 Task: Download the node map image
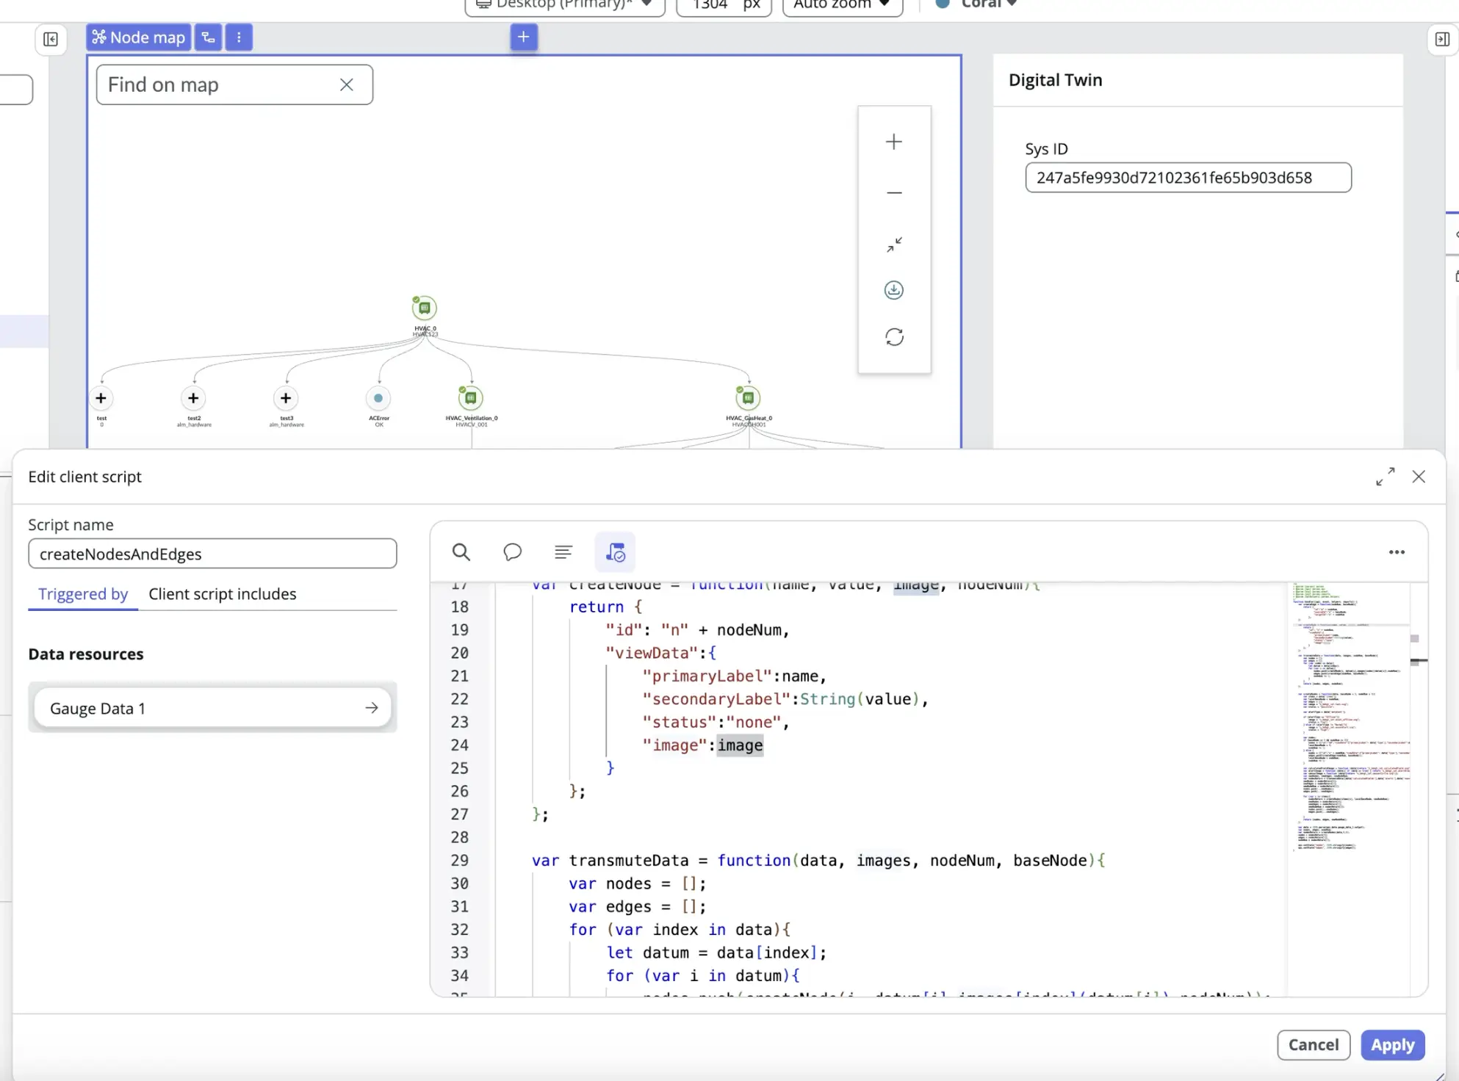893,290
